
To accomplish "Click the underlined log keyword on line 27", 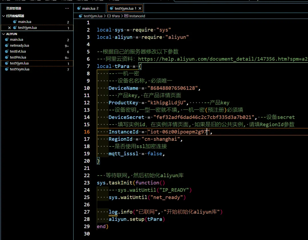I will tap(113, 212).
